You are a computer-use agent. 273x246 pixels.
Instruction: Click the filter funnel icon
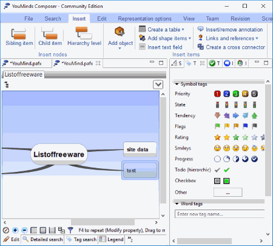[x=70, y=230]
